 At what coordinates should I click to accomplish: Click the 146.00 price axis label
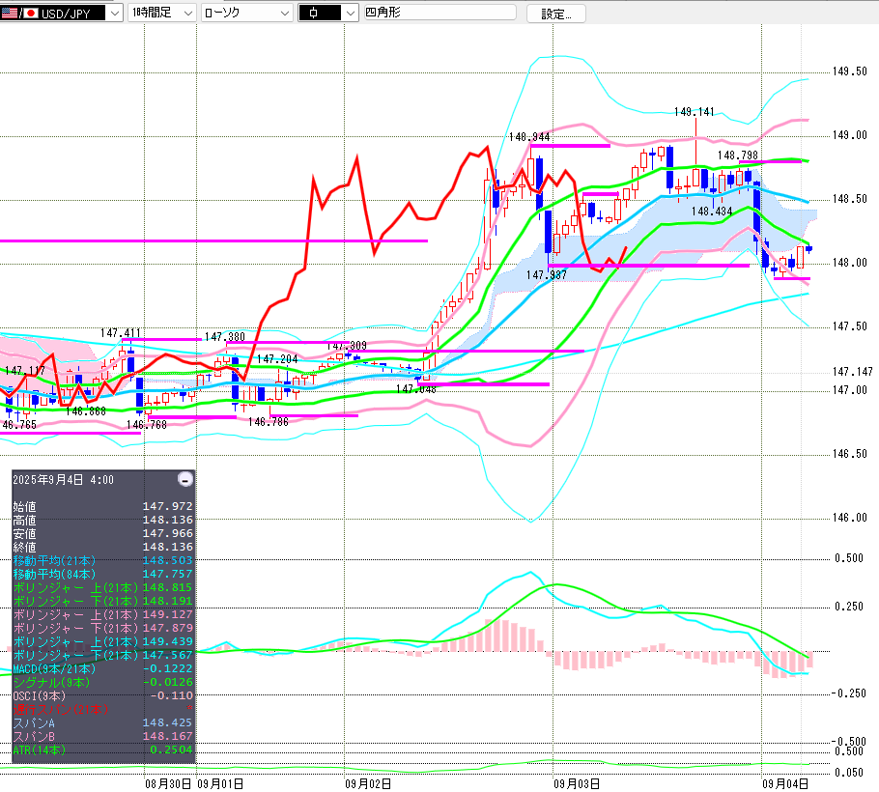pyautogui.click(x=849, y=518)
